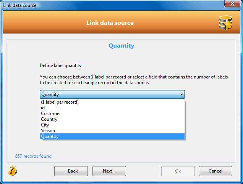Close the Link data source dialog

point(232,3)
